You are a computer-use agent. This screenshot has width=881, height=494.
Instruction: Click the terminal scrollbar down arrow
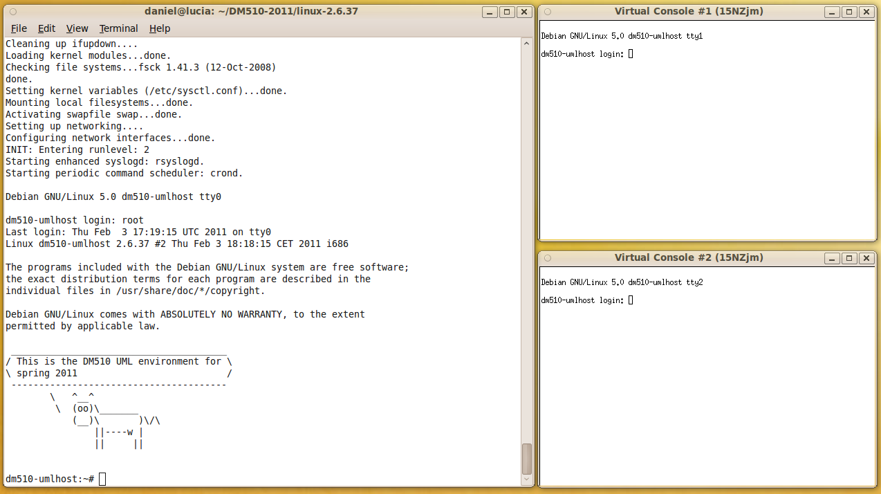526,479
